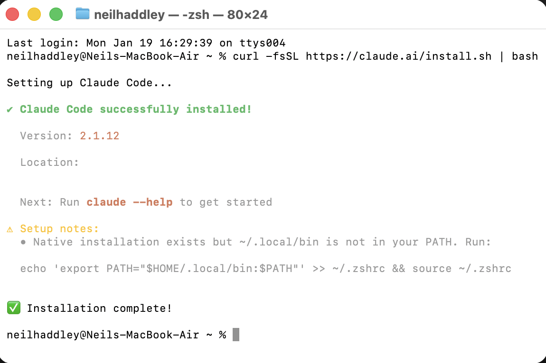
Task: Select the Claude Code successfully installed message
Action: click(135, 109)
